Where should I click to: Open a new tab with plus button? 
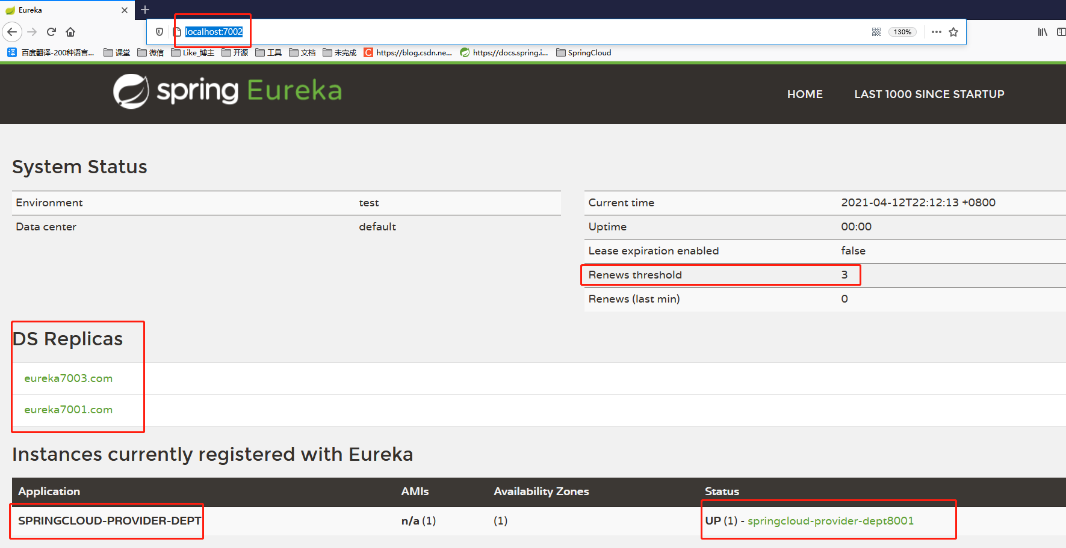(145, 10)
